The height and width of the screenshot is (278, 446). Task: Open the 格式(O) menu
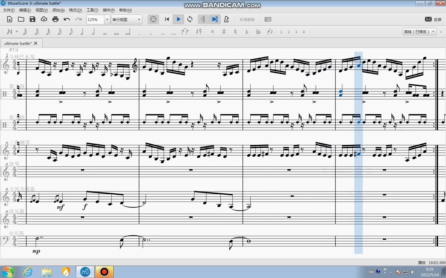coord(75,10)
